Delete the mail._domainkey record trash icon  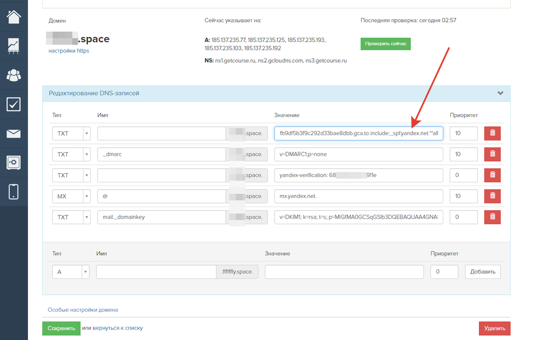click(x=492, y=217)
